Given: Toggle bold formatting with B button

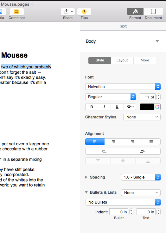Looking at the screenshot, I should 92,107.
